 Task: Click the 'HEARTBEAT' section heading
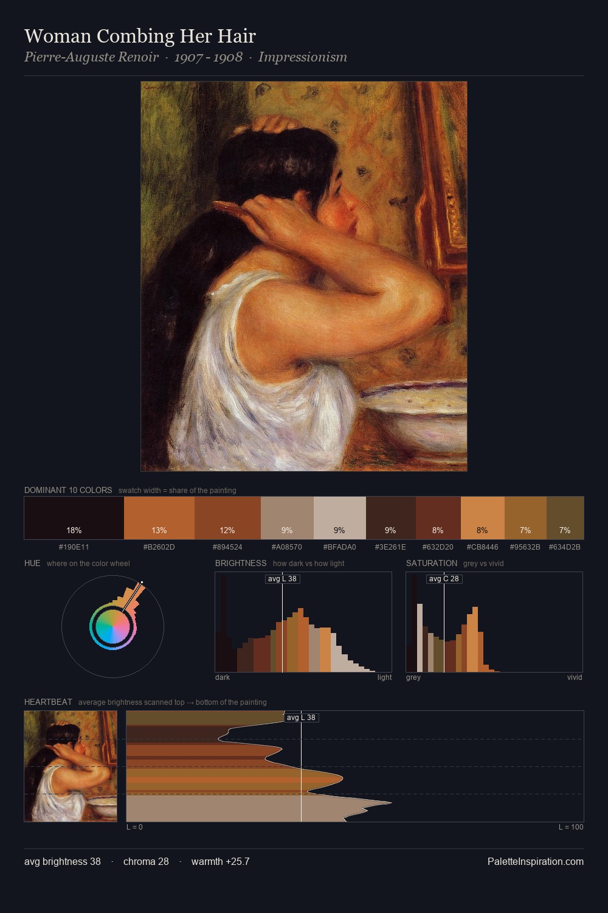pyautogui.click(x=48, y=702)
